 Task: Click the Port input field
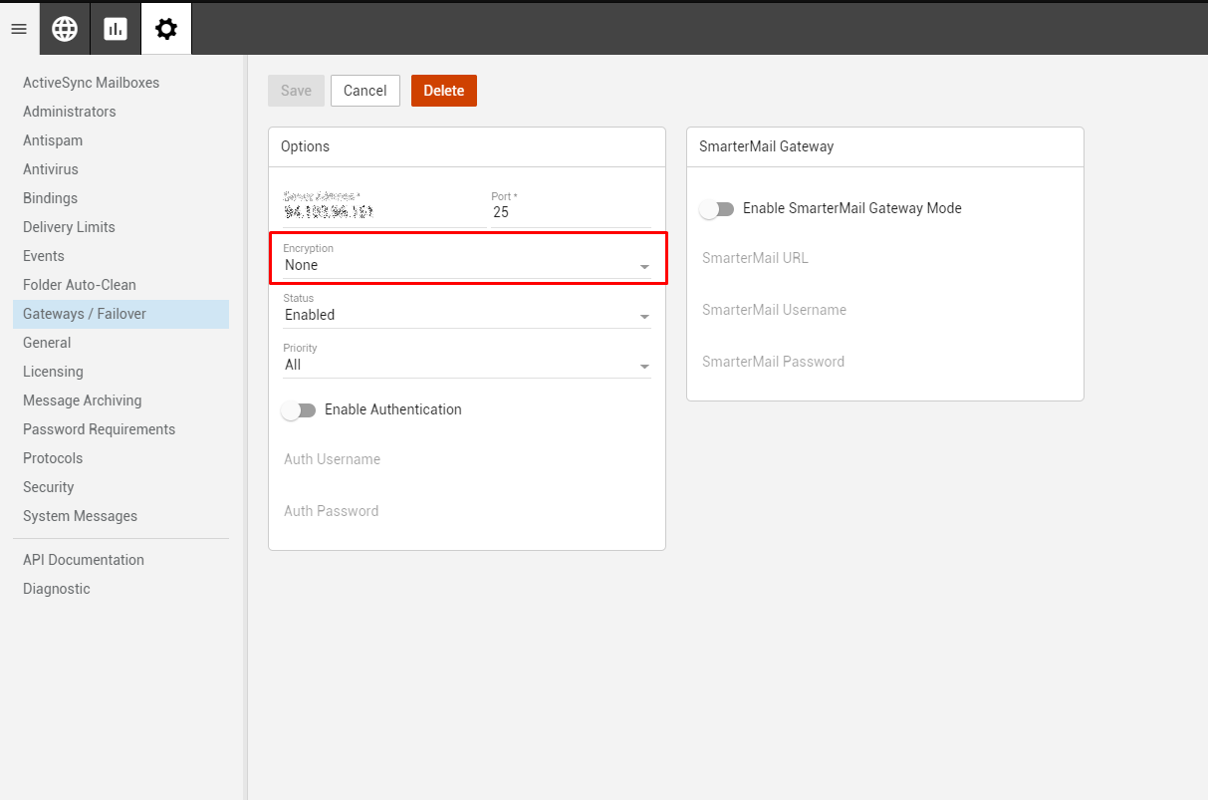click(570, 212)
